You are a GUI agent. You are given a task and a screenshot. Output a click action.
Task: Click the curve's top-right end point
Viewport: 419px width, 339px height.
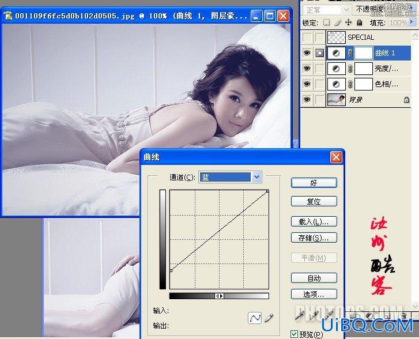point(267,191)
